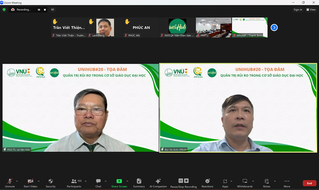Select Bùi Vũ Anh-VNUH video pane
Screen dimensions: 319x190
pyautogui.click(x=238, y=108)
